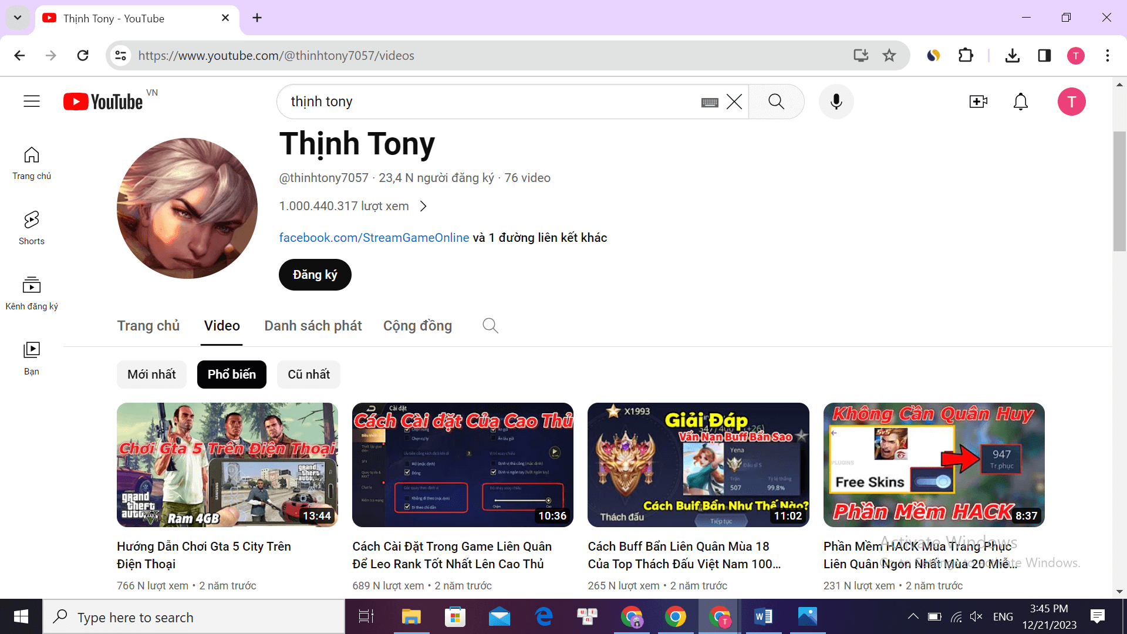Open Chrome downloads icon
The image size is (1127, 634).
click(x=1012, y=55)
